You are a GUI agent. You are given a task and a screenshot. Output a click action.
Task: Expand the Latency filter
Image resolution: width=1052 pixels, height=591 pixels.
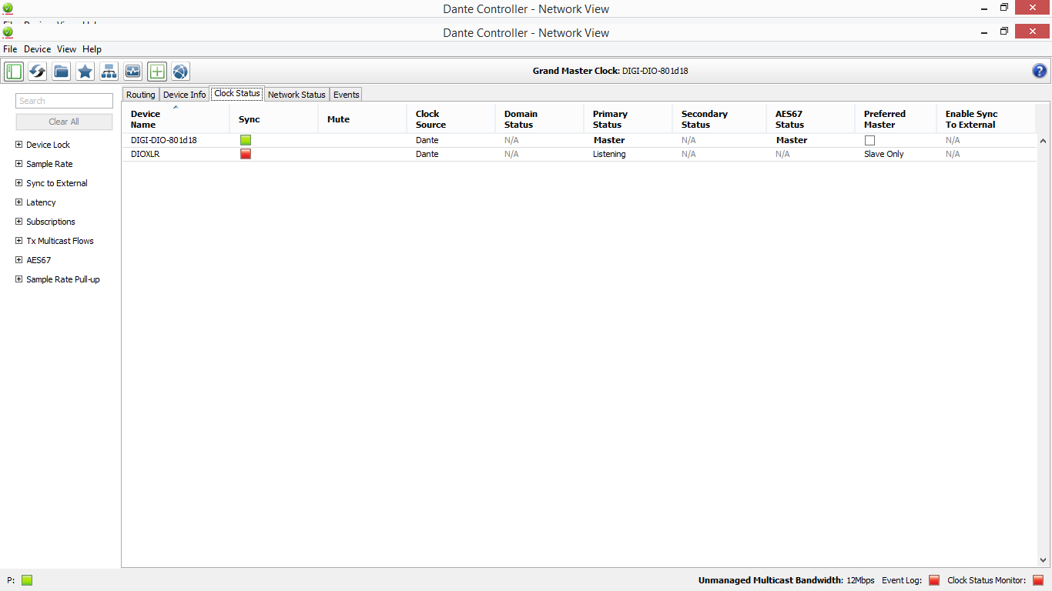pyautogui.click(x=19, y=202)
